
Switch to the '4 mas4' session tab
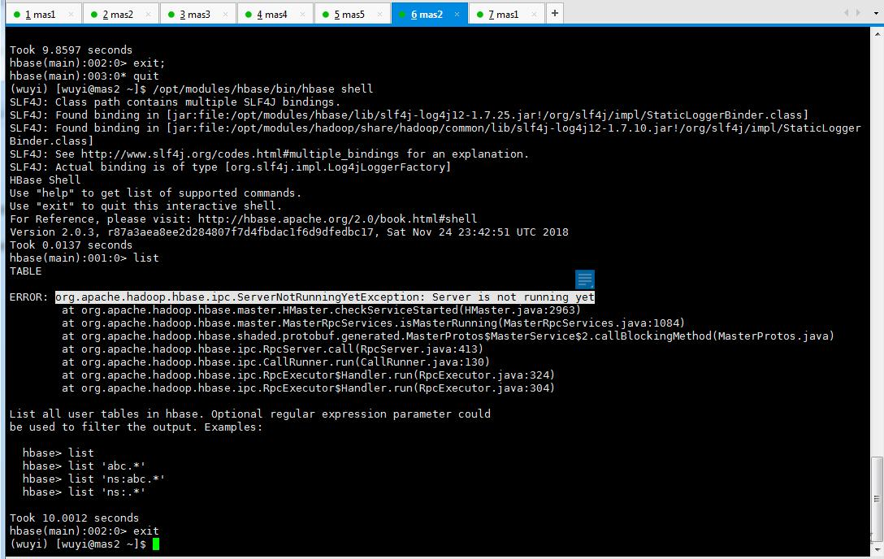(275, 14)
